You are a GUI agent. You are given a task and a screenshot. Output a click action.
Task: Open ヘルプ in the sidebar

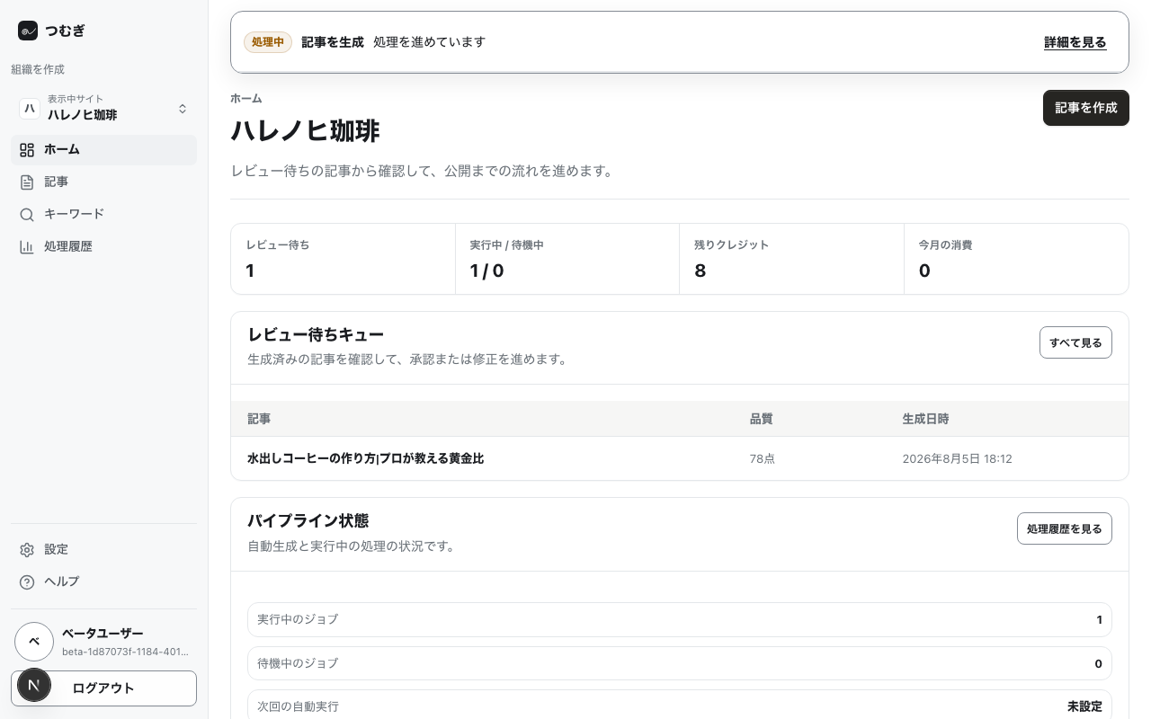point(103,582)
